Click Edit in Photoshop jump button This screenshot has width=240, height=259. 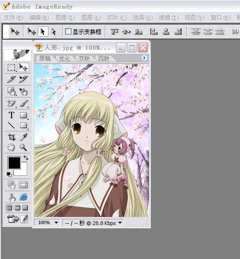[x=18, y=219]
